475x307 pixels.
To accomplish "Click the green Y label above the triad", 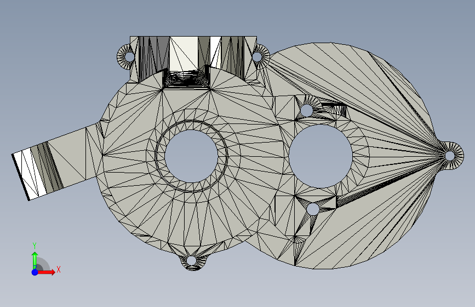I will click(35, 246).
